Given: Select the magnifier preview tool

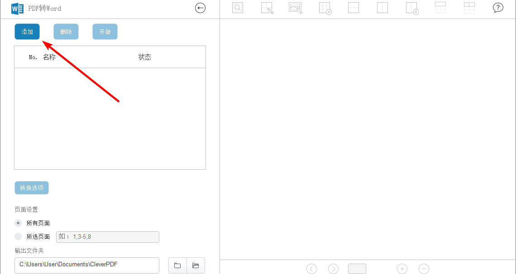Looking at the screenshot, I should 238,8.
